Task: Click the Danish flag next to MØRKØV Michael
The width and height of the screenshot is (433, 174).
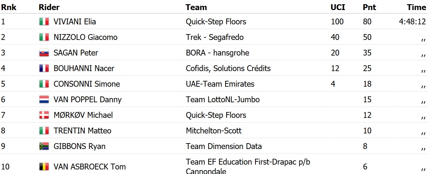Action: 44,115
